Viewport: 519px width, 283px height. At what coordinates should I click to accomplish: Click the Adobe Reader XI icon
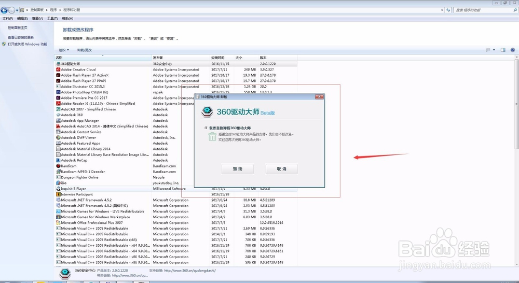click(x=58, y=104)
